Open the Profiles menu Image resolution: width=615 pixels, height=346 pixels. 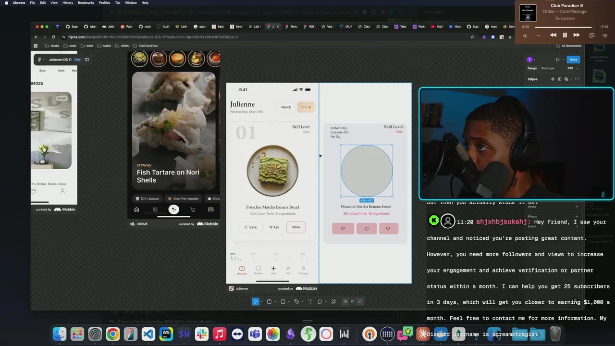[x=104, y=2]
